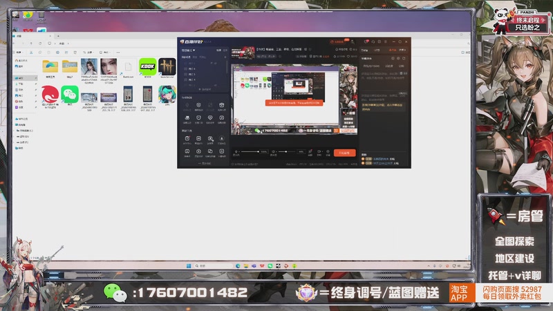Click the trash Delete icon in Explorer toolbar

click(75, 53)
